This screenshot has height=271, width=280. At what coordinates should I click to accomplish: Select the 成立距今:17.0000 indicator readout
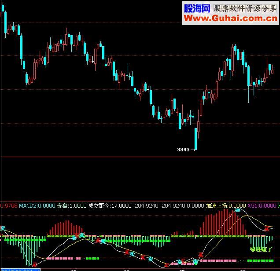110,206
